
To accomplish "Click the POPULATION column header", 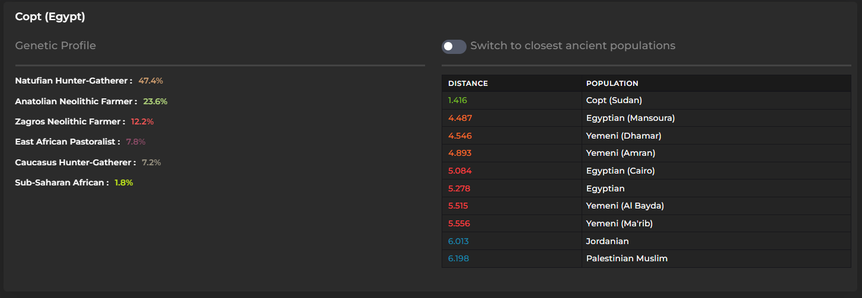I will click(x=612, y=84).
